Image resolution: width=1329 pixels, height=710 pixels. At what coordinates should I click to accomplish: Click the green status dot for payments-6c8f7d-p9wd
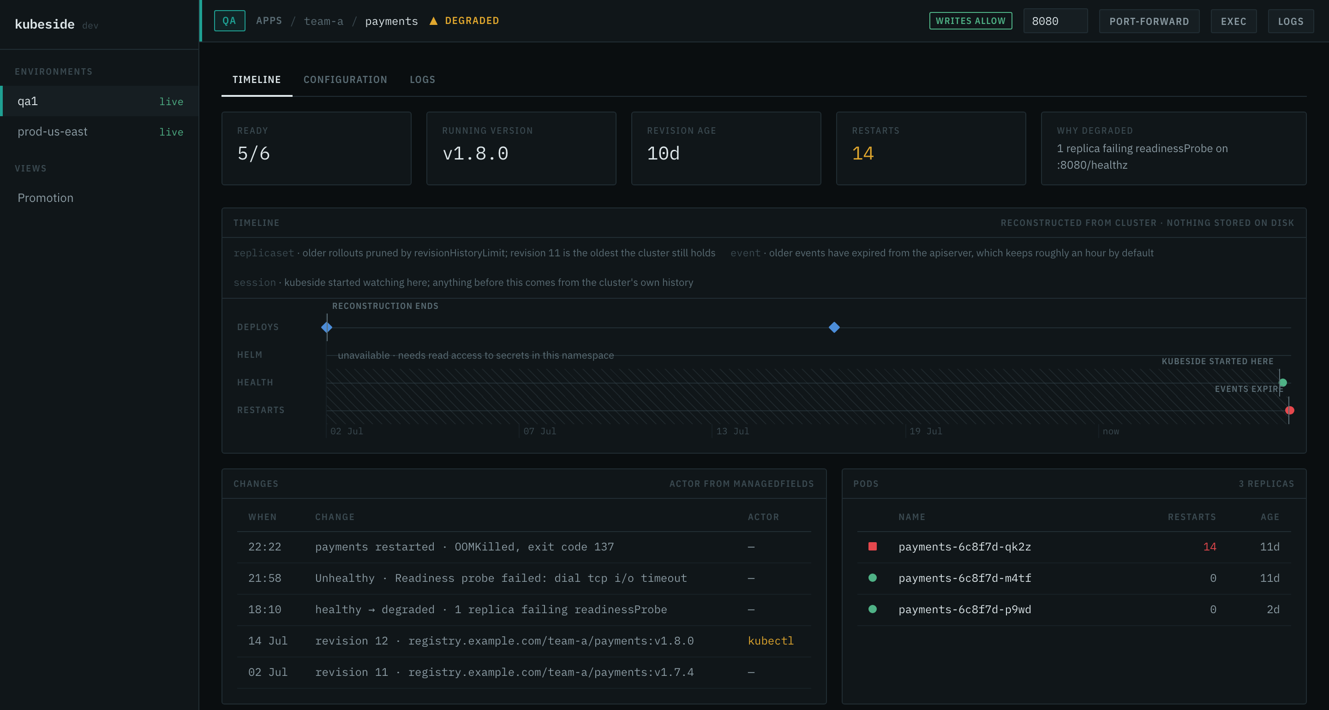873,609
